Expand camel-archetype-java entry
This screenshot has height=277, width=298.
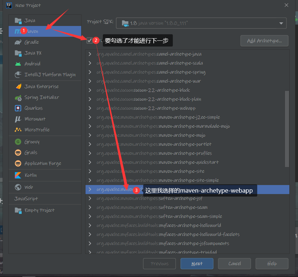[x=90, y=54]
